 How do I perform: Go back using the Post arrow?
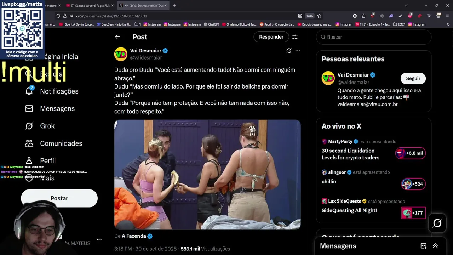[x=117, y=37]
